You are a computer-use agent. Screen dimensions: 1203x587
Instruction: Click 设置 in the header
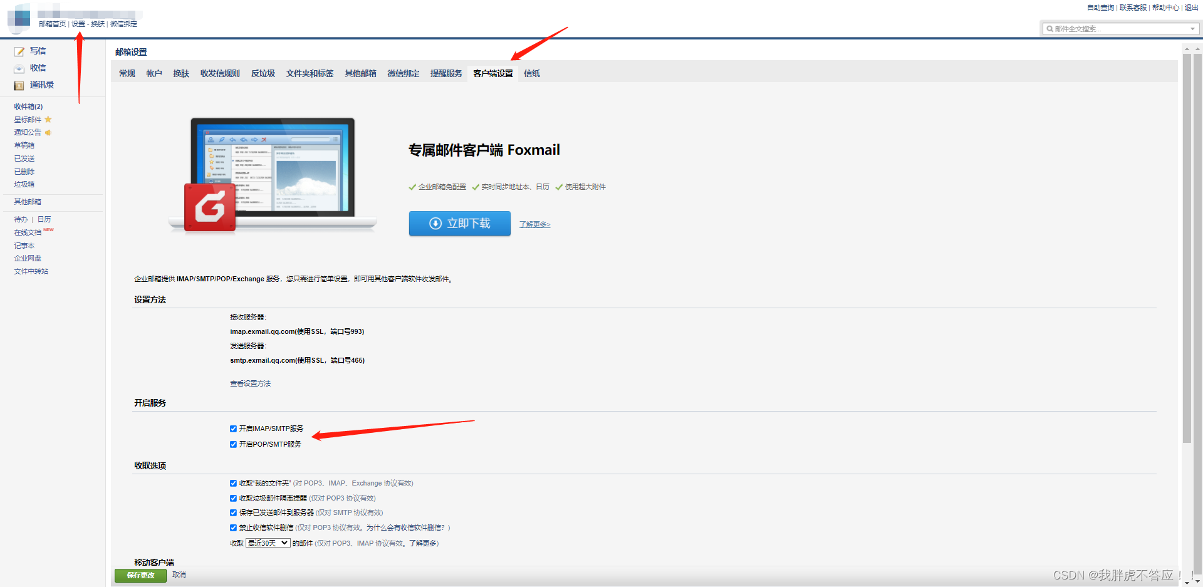click(x=78, y=24)
